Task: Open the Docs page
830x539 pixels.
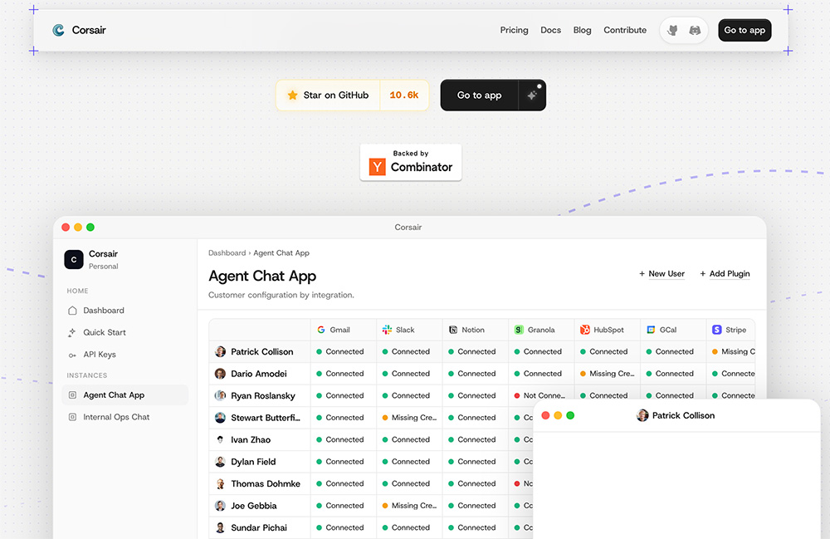Action: click(x=550, y=30)
